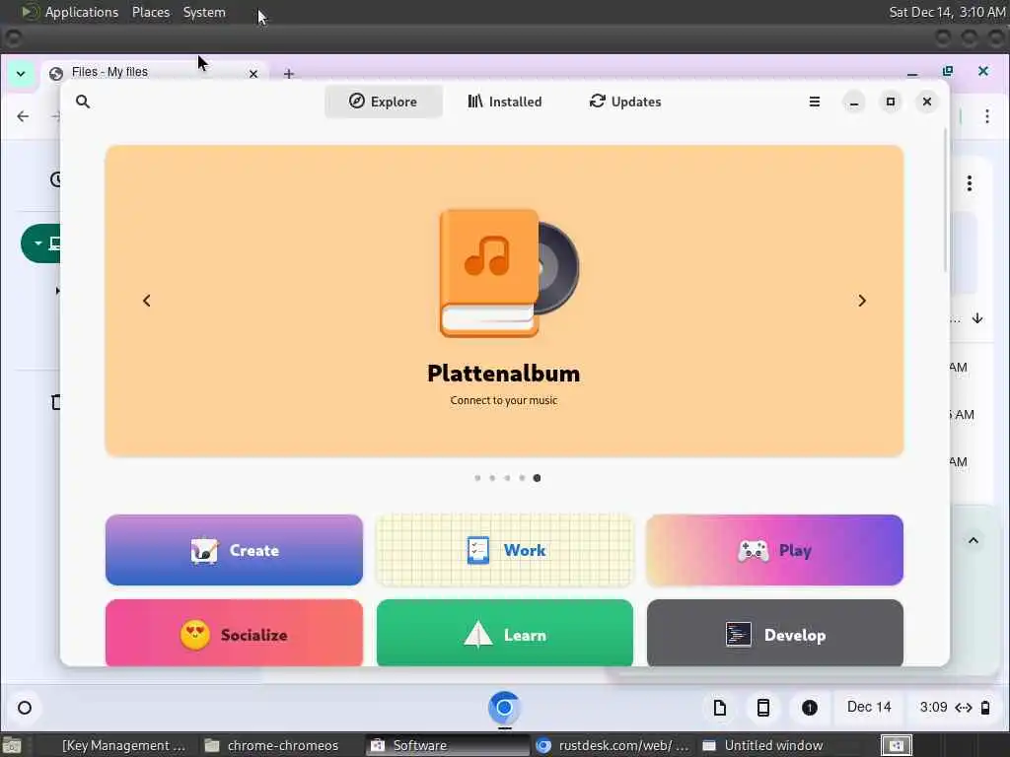This screenshot has height=757, width=1010.
Task: Open the notification count indicator
Action: point(810,708)
